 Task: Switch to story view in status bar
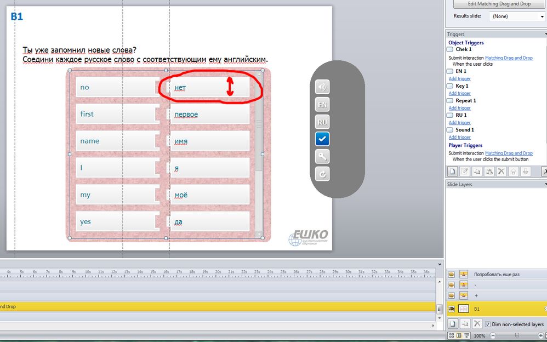click(x=452, y=335)
